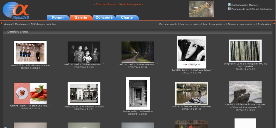Click date text 28/02/14 à 19:26
This screenshot has width=276, height=128.
(x=245, y=110)
